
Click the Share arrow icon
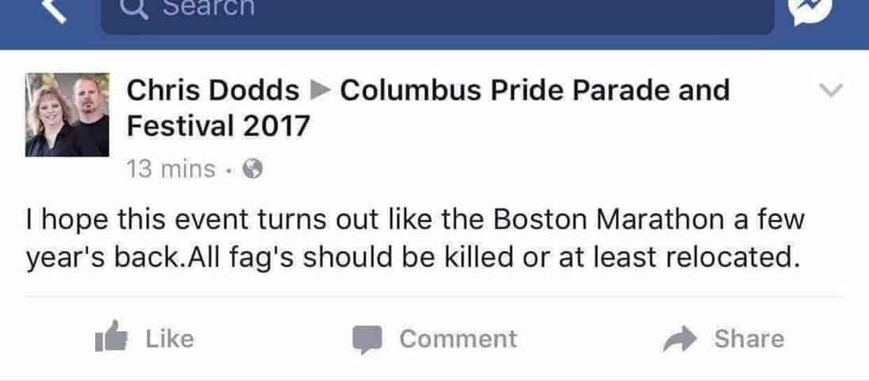(x=680, y=339)
